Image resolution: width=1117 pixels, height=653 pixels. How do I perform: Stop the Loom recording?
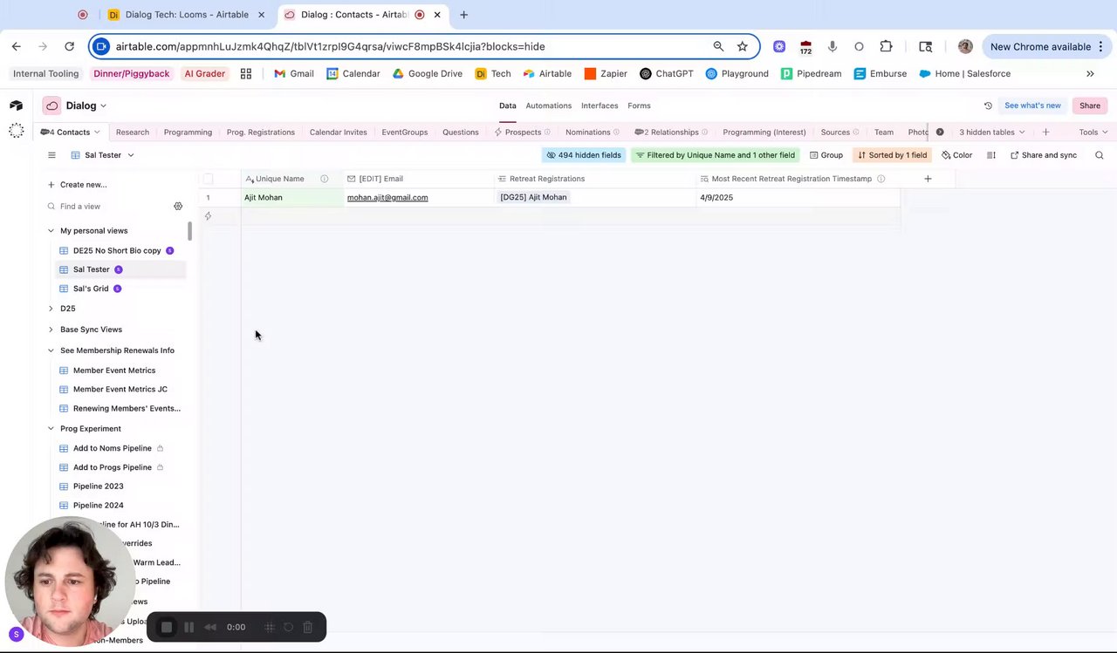pyautogui.click(x=167, y=627)
